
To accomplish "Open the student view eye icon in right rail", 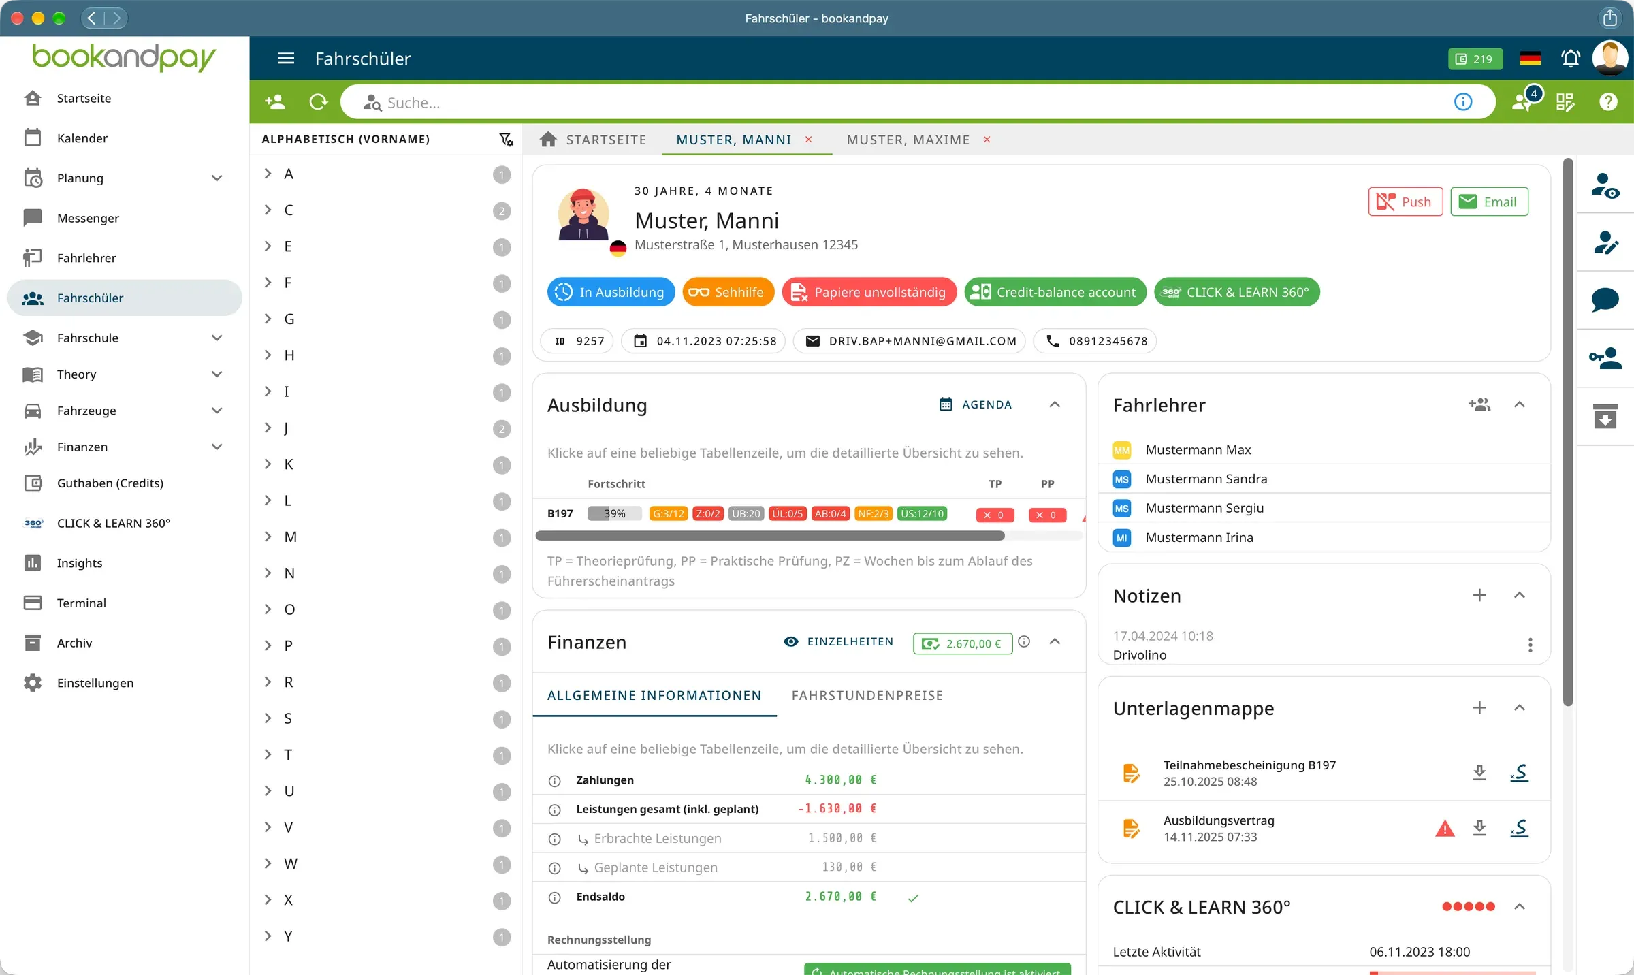I will click(1605, 185).
